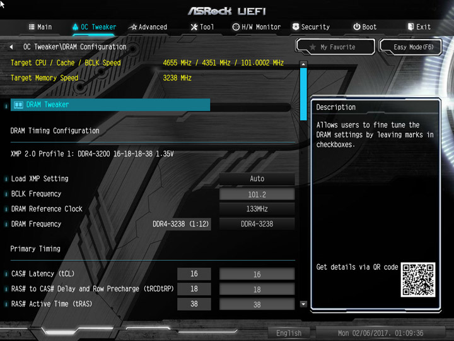
Task: Switch to the OC Tweaker tab
Action: click(94, 27)
